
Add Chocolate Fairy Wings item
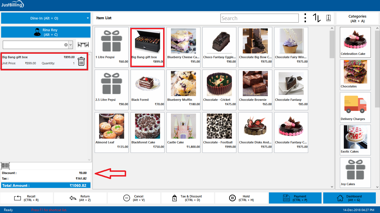(x=291, y=47)
